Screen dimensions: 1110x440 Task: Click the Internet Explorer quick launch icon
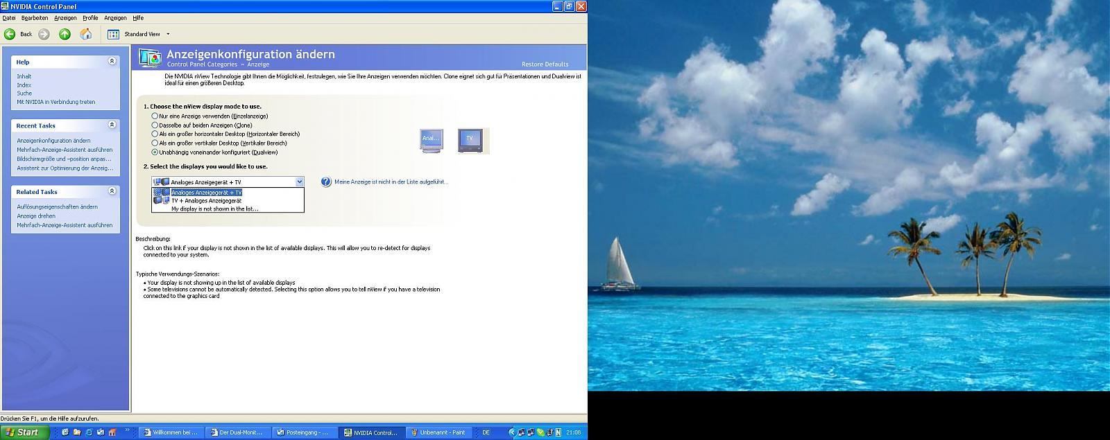coord(89,432)
